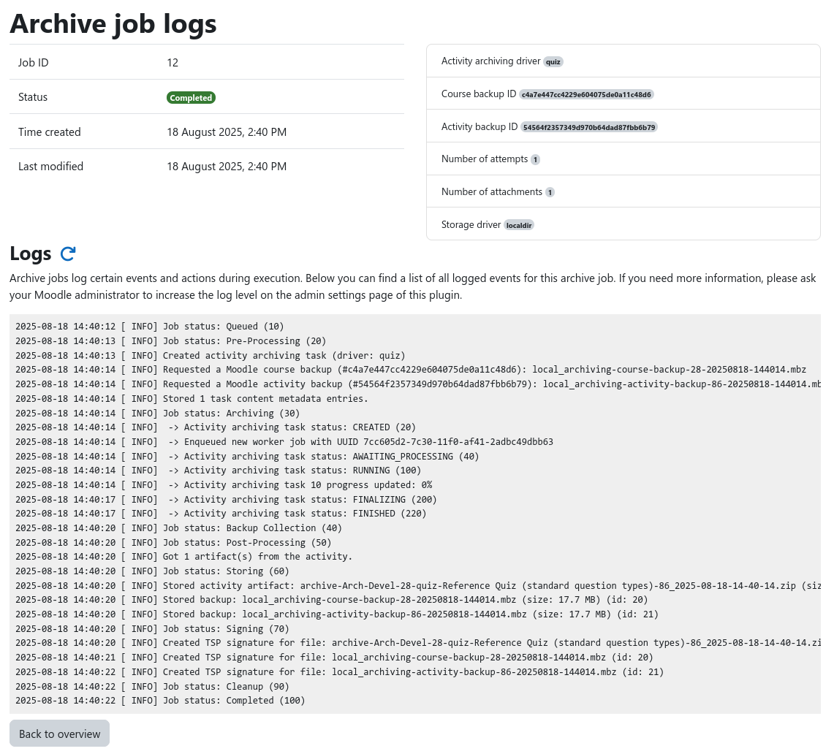Click log line Stored backup course-backup (id: 20)

coord(331,599)
